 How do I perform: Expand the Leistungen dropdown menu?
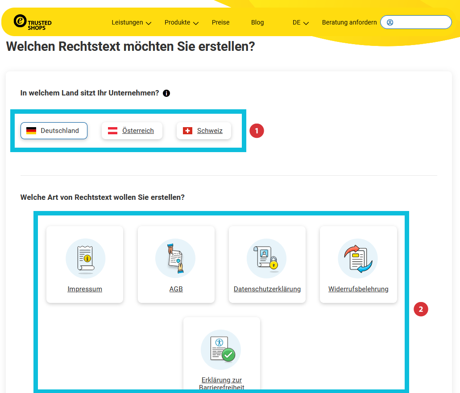(x=131, y=22)
